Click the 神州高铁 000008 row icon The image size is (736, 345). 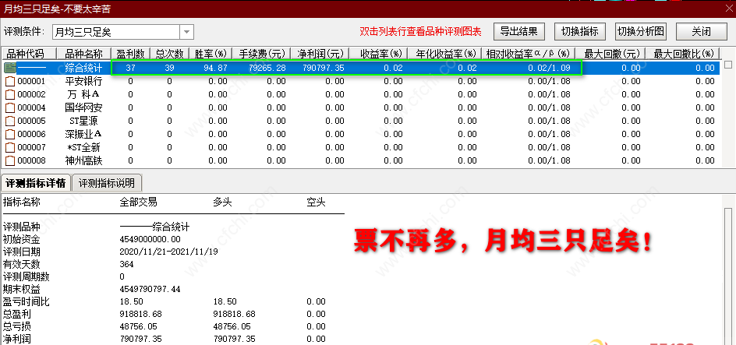point(10,160)
